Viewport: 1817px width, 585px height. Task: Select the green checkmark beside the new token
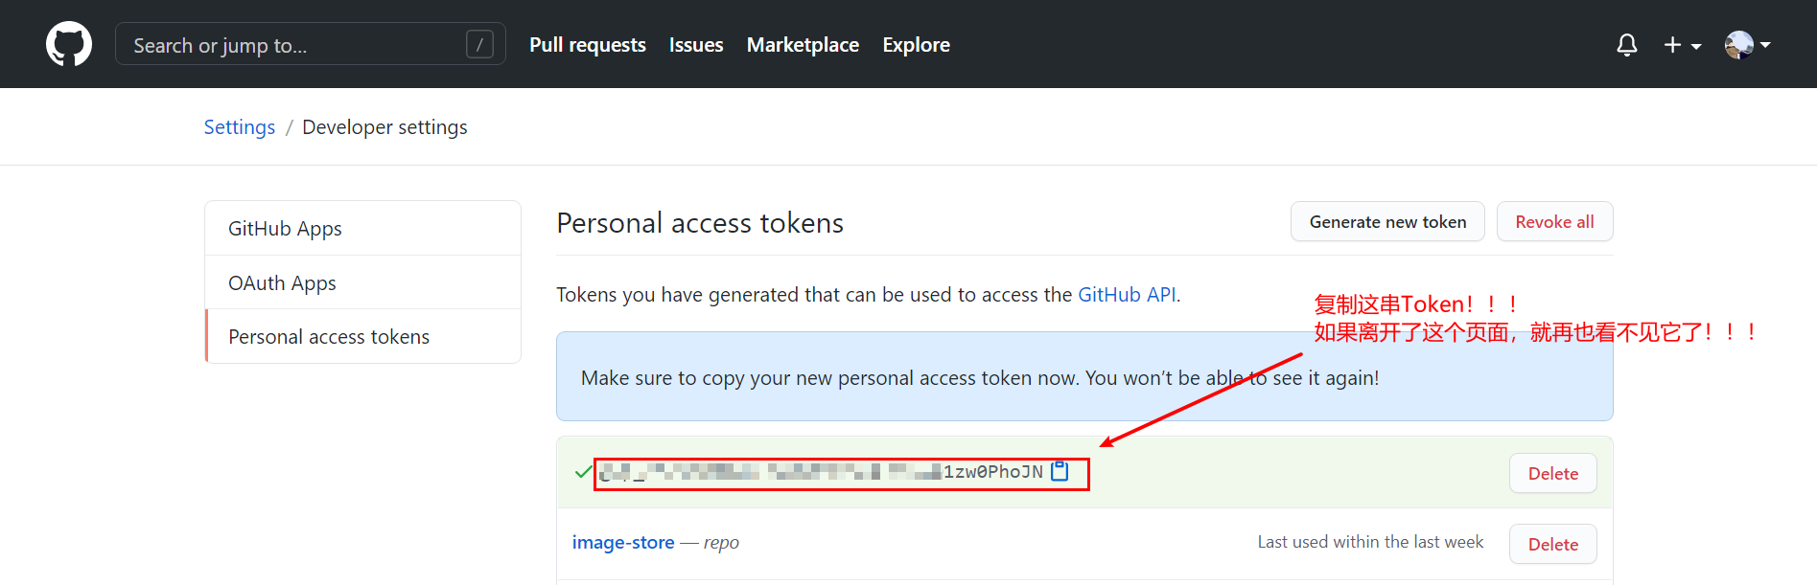582,472
